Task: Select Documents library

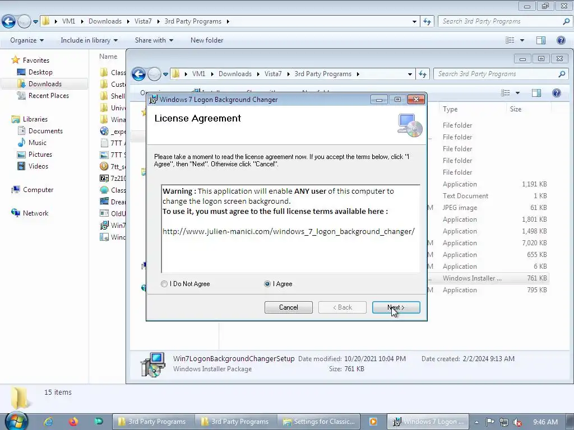Action: [x=45, y=131]
